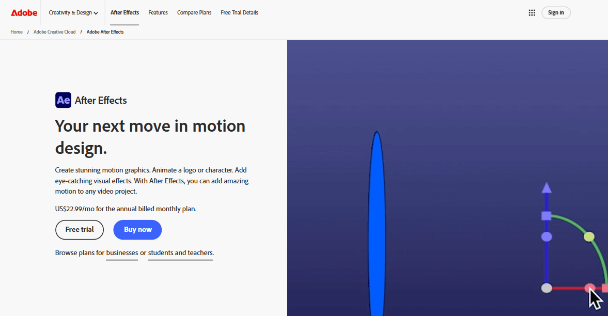The image size is (608, 316).
Task: Open the apps grid icon
Action: 532,13
